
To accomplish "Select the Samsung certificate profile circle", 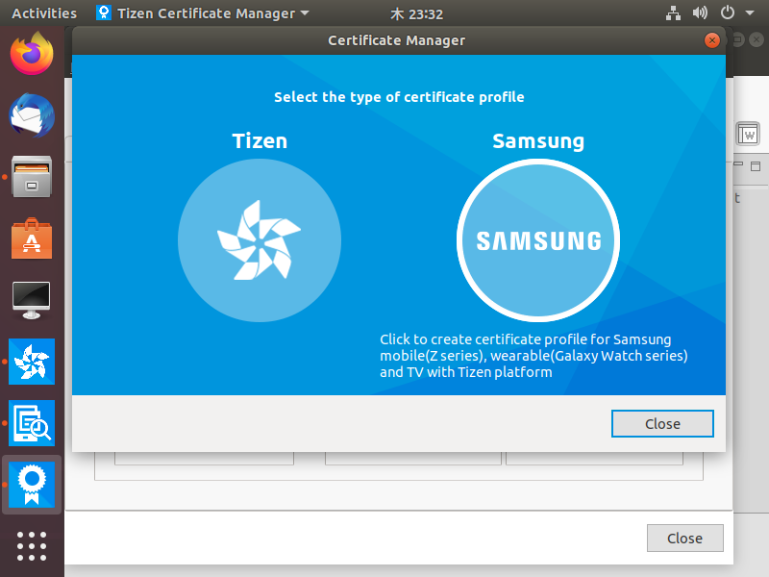I will (538, 240).
